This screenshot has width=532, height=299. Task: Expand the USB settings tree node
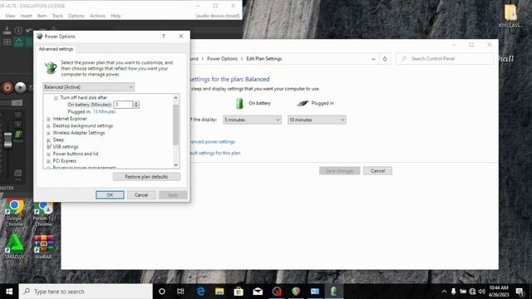click(x=48, y=147)
